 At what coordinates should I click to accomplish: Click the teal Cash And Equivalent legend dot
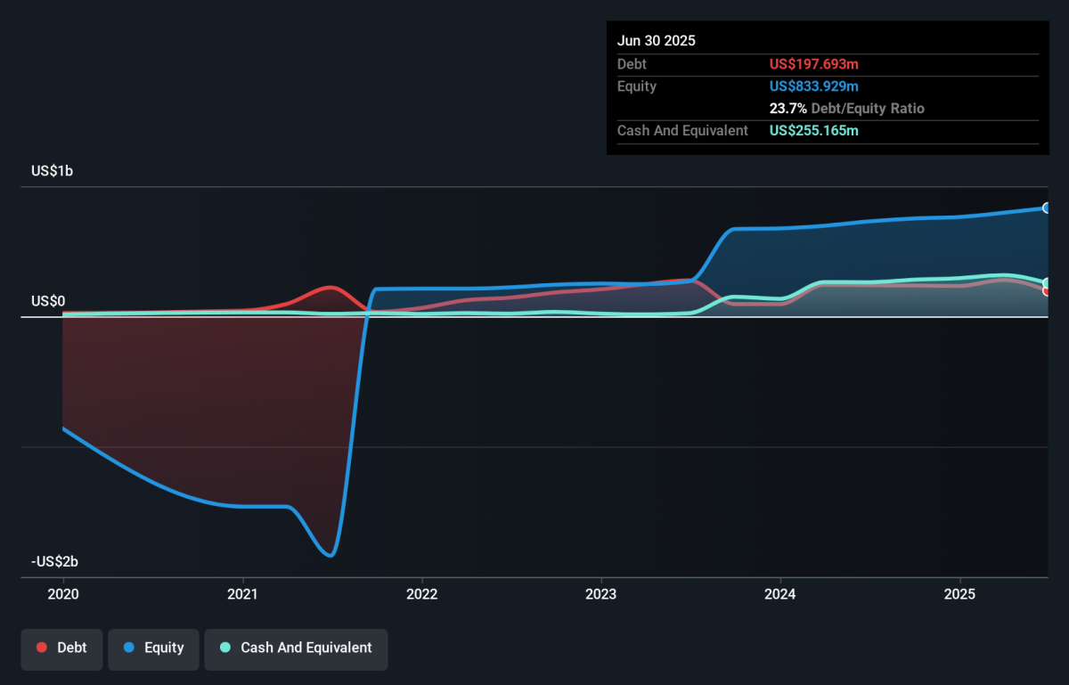(x=225, y=648)
